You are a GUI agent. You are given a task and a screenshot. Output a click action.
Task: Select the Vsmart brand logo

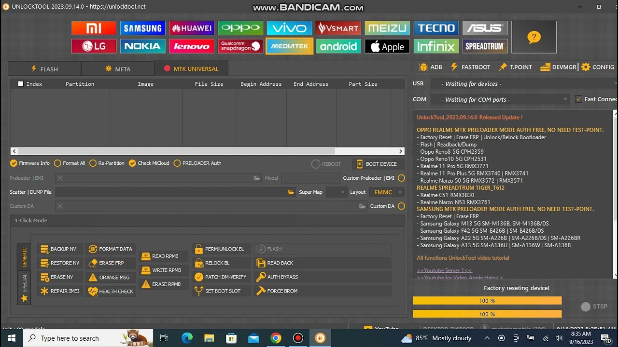click(x=338, y=28)
